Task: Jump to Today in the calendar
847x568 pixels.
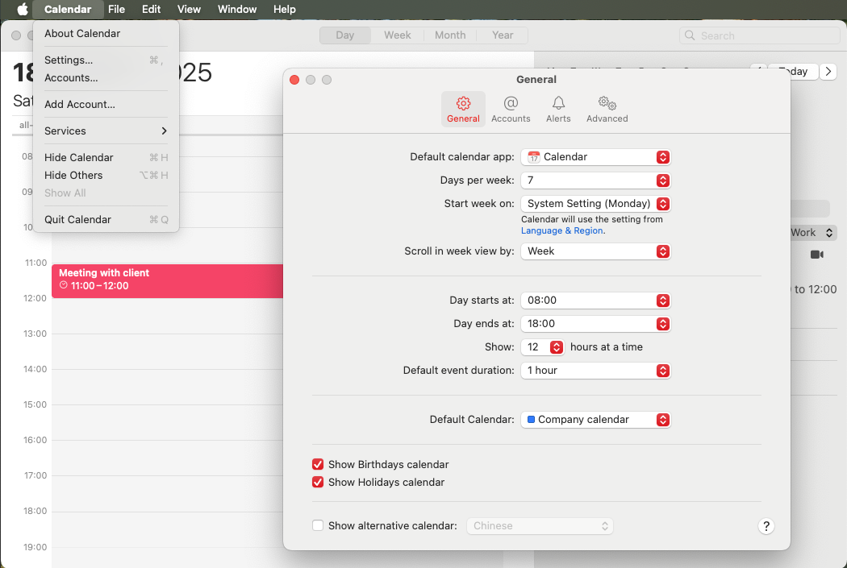Action: coord(792,71)
